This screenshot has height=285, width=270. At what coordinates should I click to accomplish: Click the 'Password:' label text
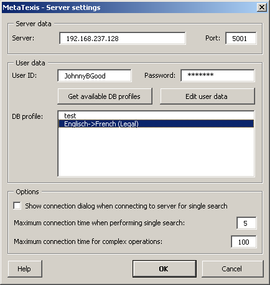tap(160, 75)
